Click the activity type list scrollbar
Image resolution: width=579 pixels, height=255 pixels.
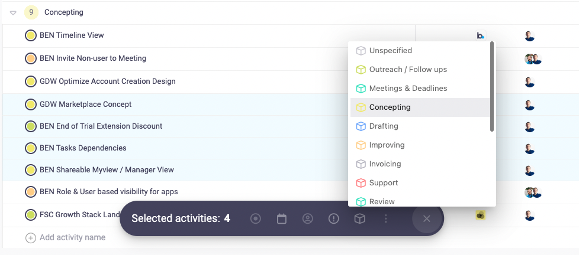[x=492, y=89]
